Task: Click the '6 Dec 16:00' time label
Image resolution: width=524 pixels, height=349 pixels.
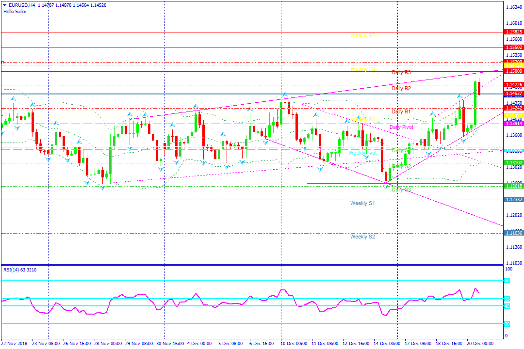Action: pos(262,343)
